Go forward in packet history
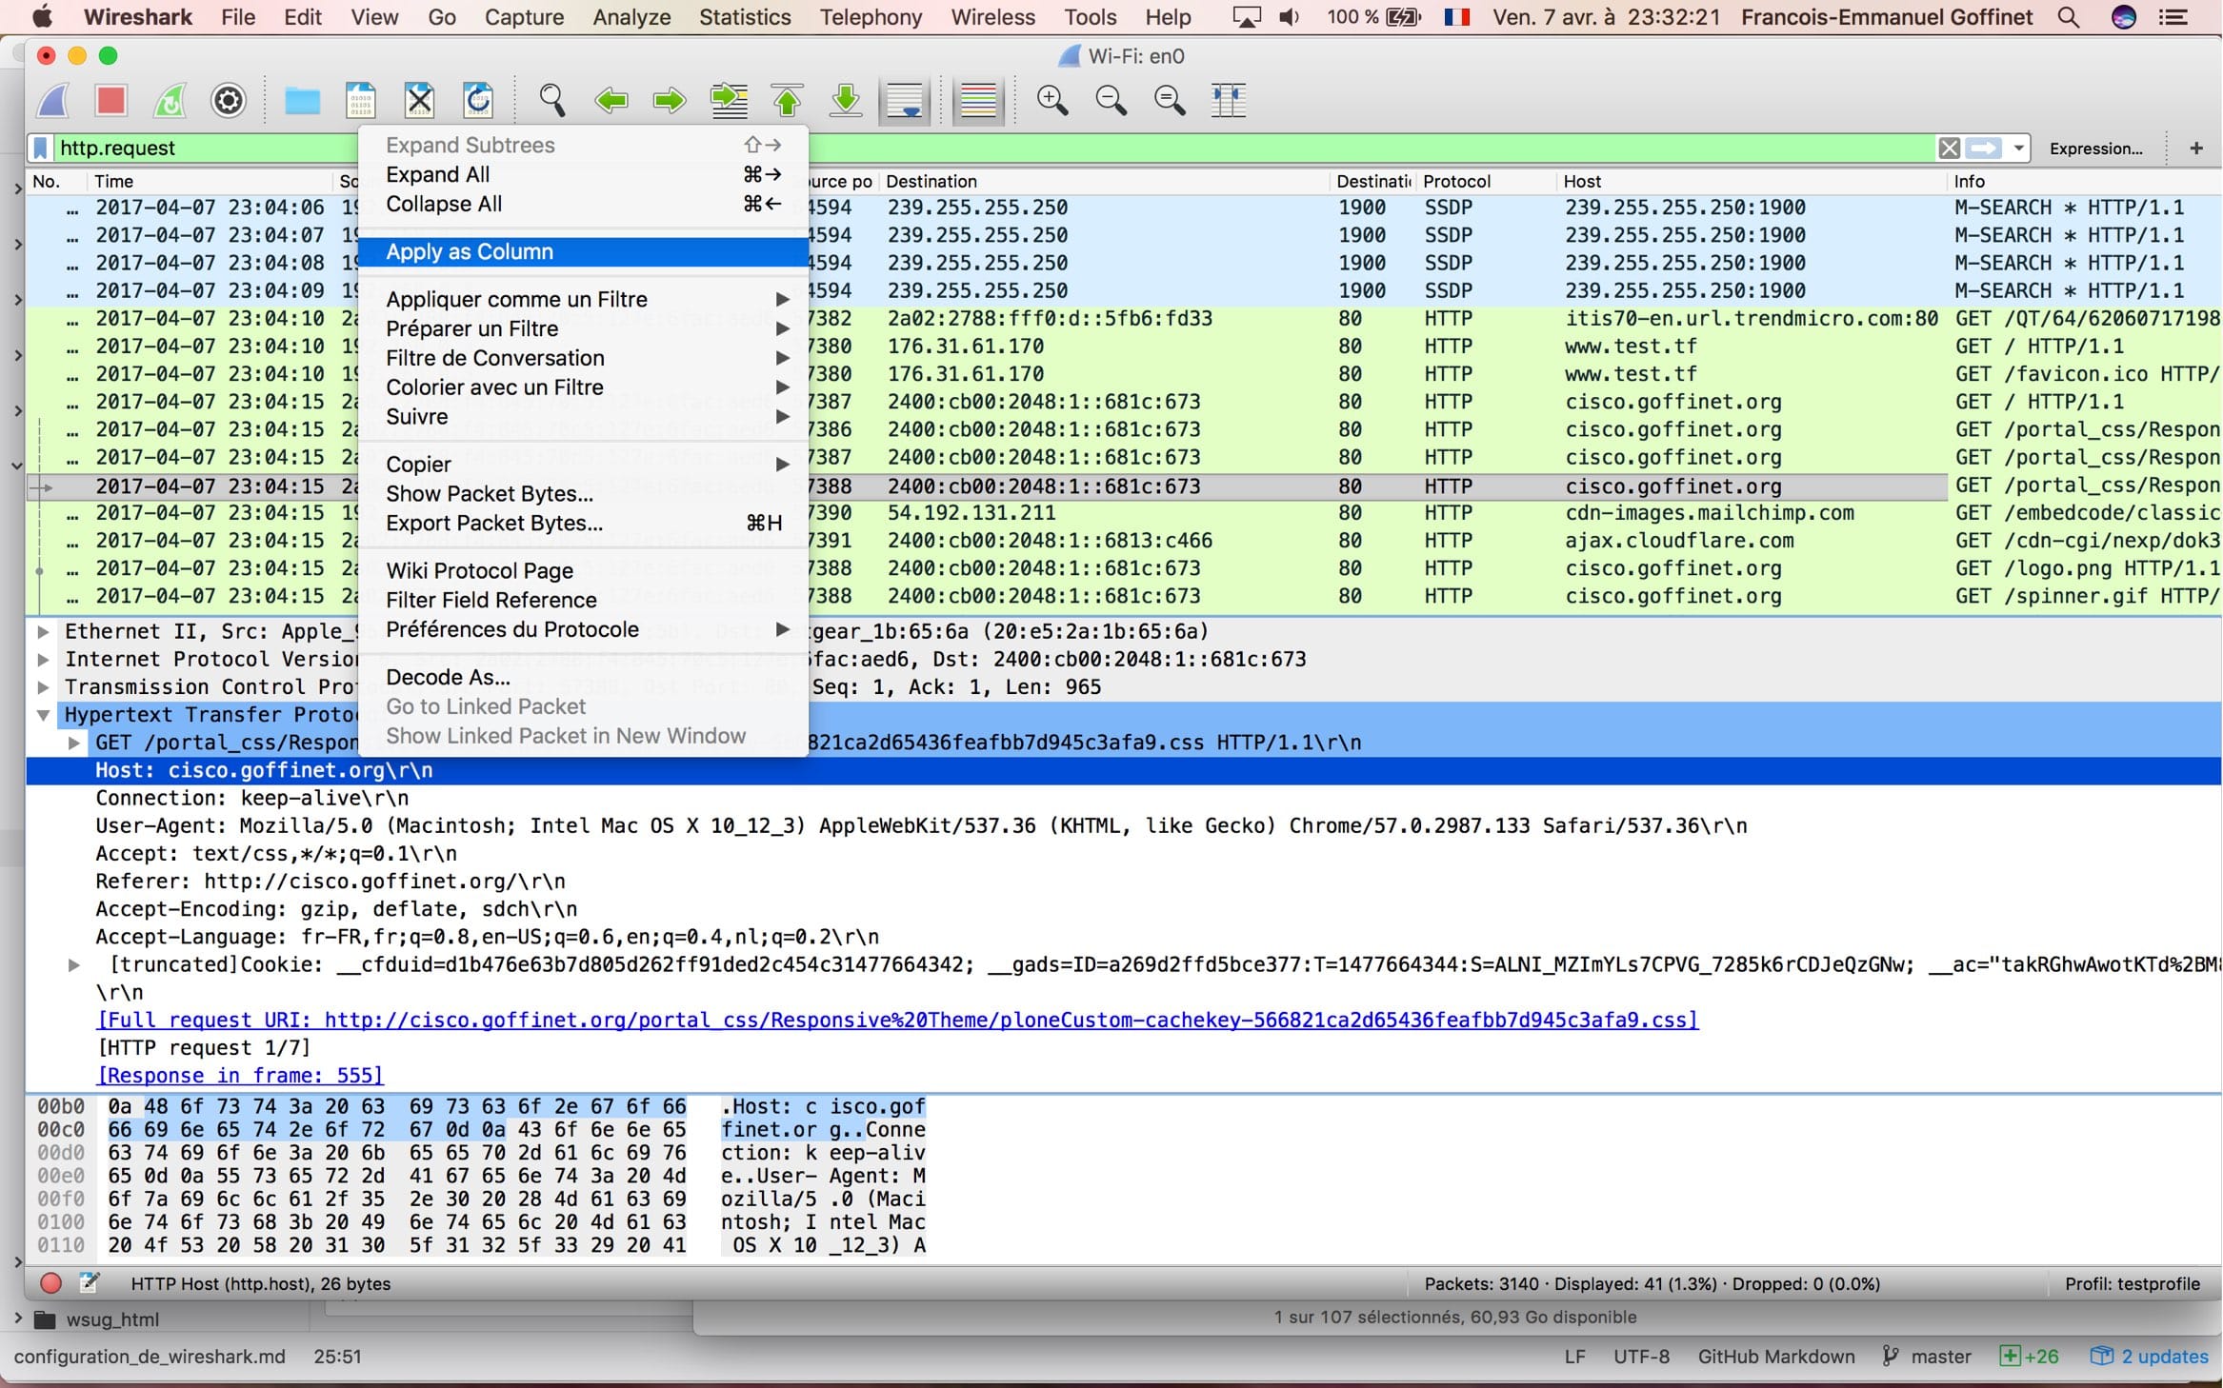This screenshot has height=1388, width=2223. click(670, 100)
